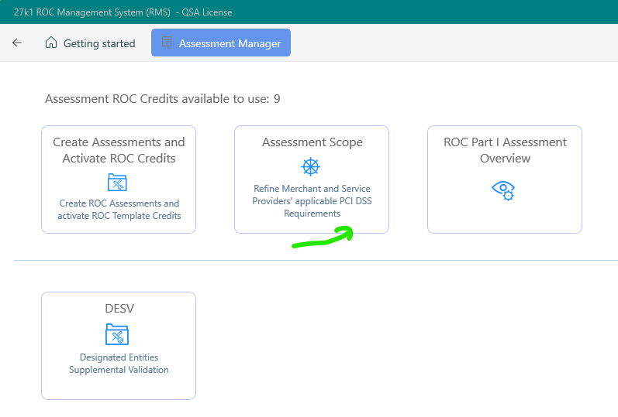Click 'Refine Merchant and Service Providers' description
Screen dimensions: 618x417
coord(312,201)
